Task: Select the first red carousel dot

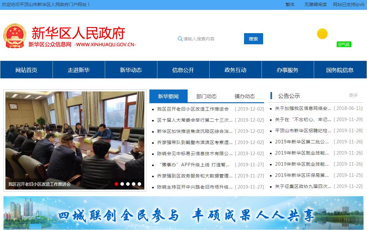Action: 117,184
